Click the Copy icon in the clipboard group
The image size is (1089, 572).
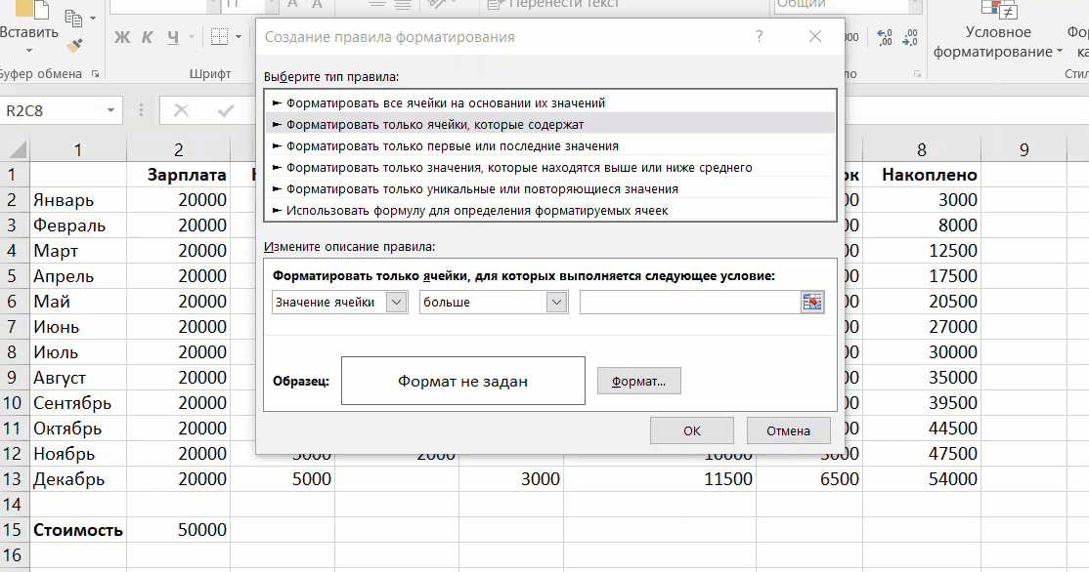[x=73, y=18]
